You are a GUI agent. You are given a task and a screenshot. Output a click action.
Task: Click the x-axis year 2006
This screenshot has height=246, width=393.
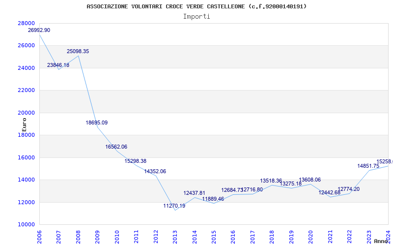click(x=39, y=237)
